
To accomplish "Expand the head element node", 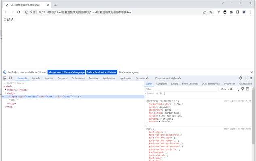I will click(x=6, y=89).
